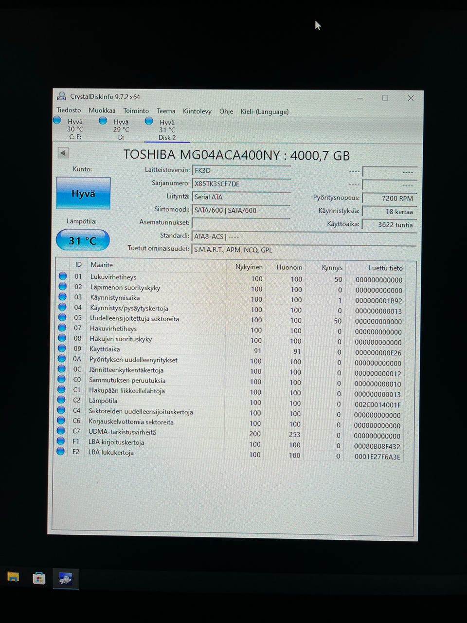Click status orb for LBA kirjoituskertoja row
Viewport: 467px width, 623px height.
click(61, 441)
